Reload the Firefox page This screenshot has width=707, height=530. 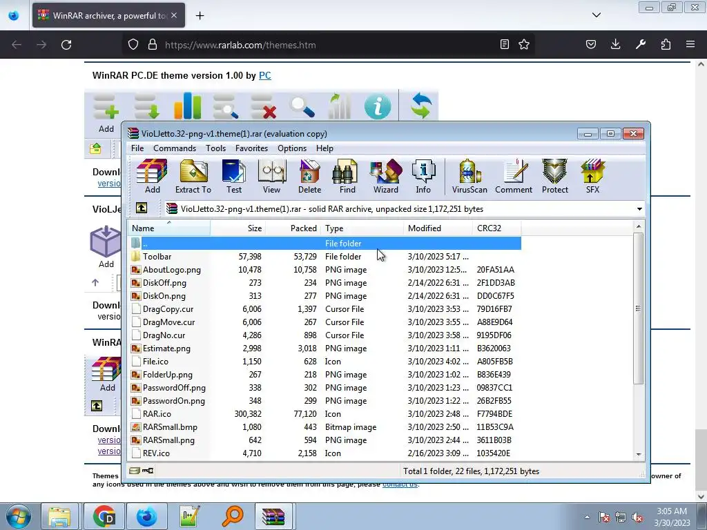coord(66,45)
